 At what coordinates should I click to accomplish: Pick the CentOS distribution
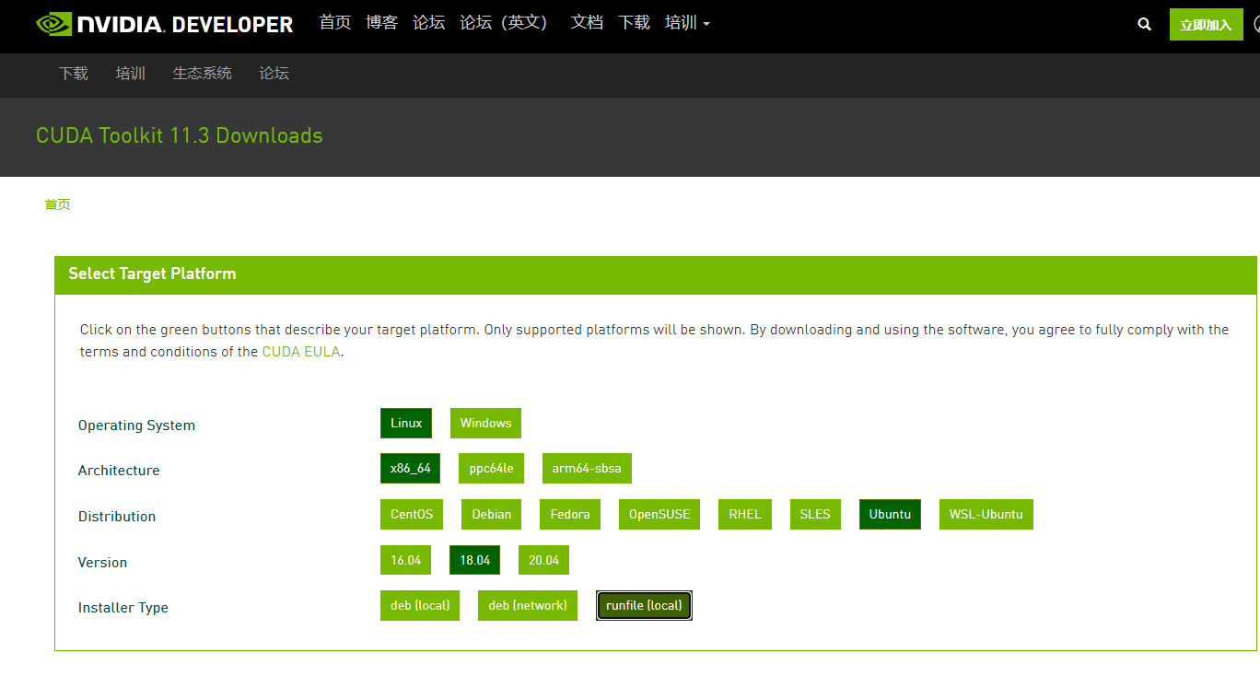tap(412, 515)
